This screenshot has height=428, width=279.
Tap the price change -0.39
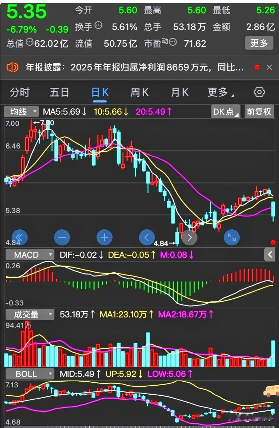(x=57, y=29)
